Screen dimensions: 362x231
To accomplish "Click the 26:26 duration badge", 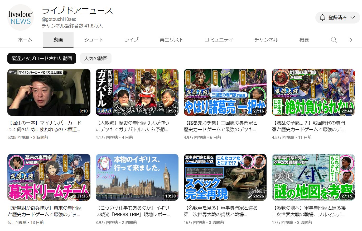I will click(x=259, y=196).
